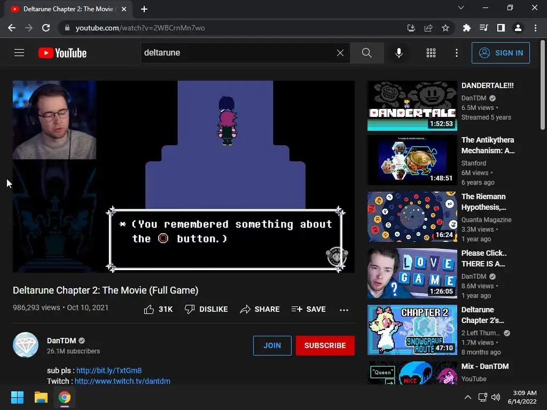The width and height of the screenshot is (547, 410).
Task: Reload the YouTube page
Action: pos(46,28)
